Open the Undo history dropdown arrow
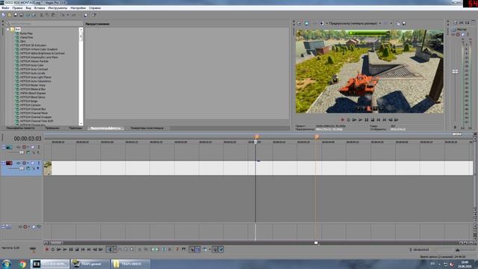478x269 pixels. 68,15
